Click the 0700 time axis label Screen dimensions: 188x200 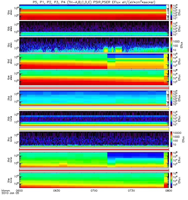tap(94, 190)
